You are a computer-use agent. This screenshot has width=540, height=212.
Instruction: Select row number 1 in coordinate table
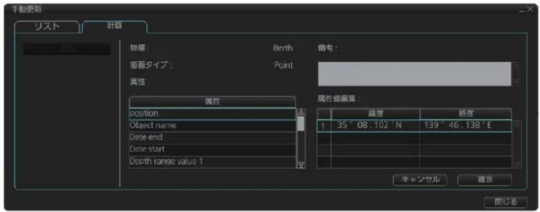tap(323, 126)
